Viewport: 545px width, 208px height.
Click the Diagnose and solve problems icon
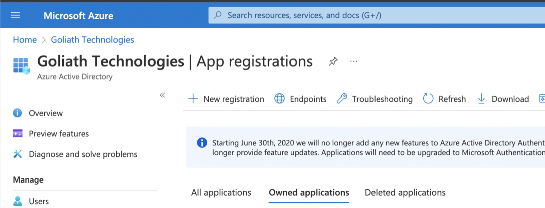coord(18,154)
